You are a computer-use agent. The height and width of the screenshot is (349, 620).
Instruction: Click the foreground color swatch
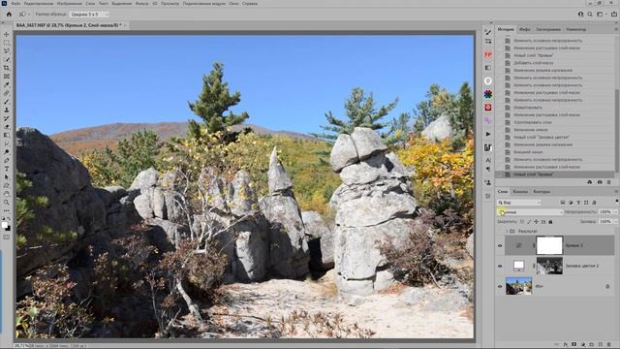[x=5, y=225]
